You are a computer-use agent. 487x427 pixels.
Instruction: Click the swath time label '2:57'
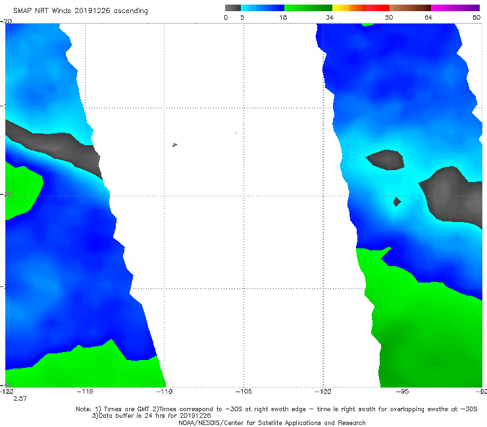tap(20, 399)
